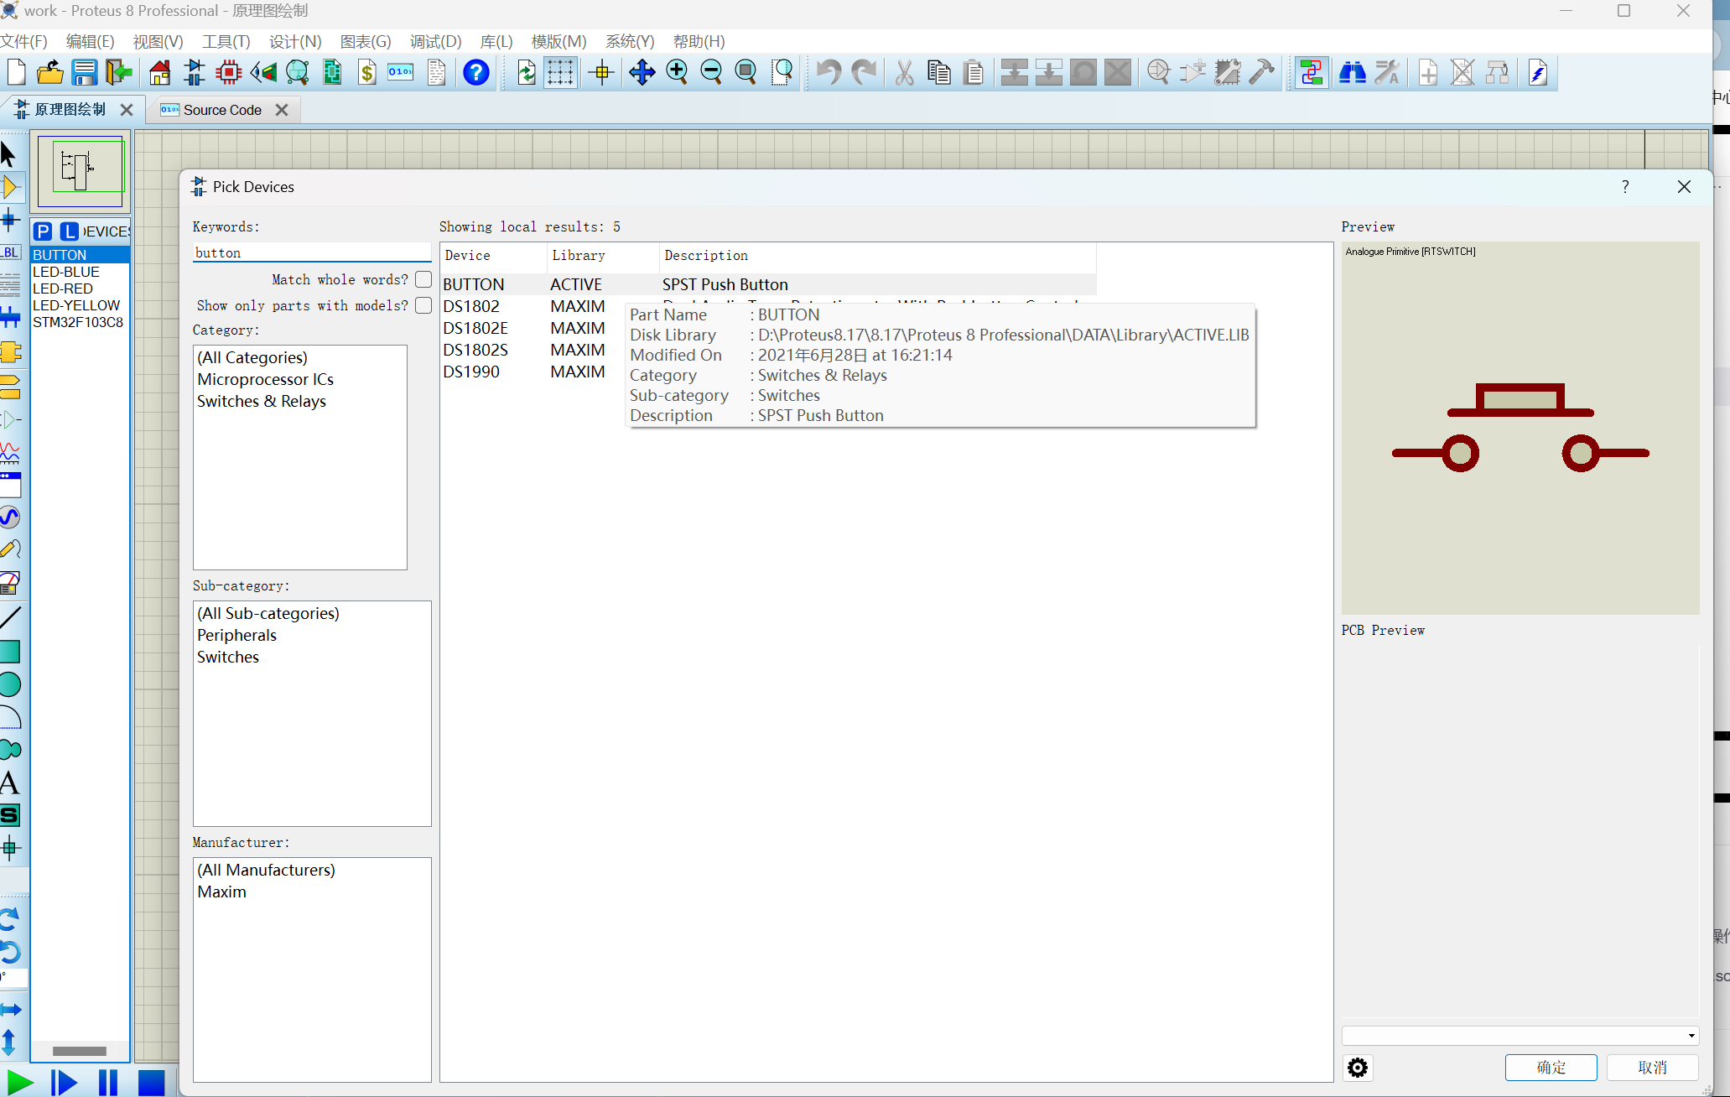Select the 2D circle drawing tool
This screenshot has height=1097, width=1730.
(10, 684)
